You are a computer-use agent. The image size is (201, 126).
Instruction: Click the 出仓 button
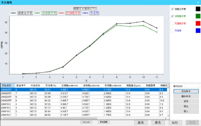pos(141,122)
